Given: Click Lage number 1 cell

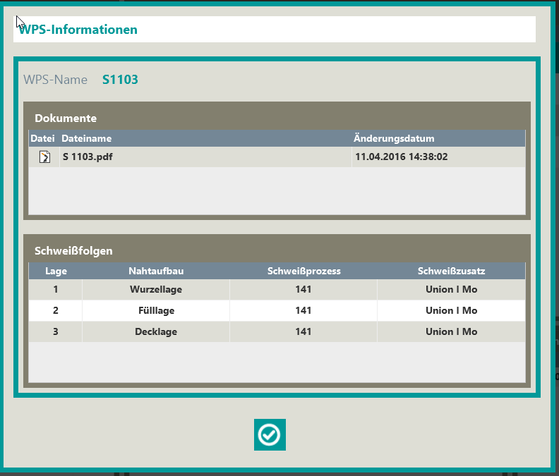Looking at the screenshot, I should 56,290.
